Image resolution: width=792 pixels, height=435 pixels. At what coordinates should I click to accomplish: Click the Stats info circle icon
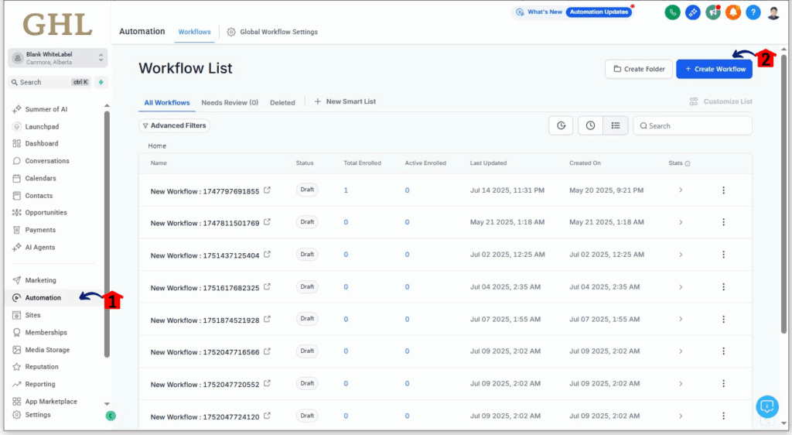[x=688, y=163]
